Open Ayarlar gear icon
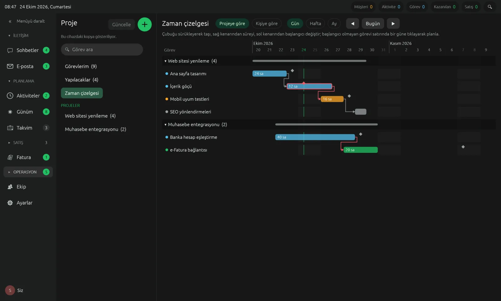The width and height of the screenshot is (501, 301). 10,203
